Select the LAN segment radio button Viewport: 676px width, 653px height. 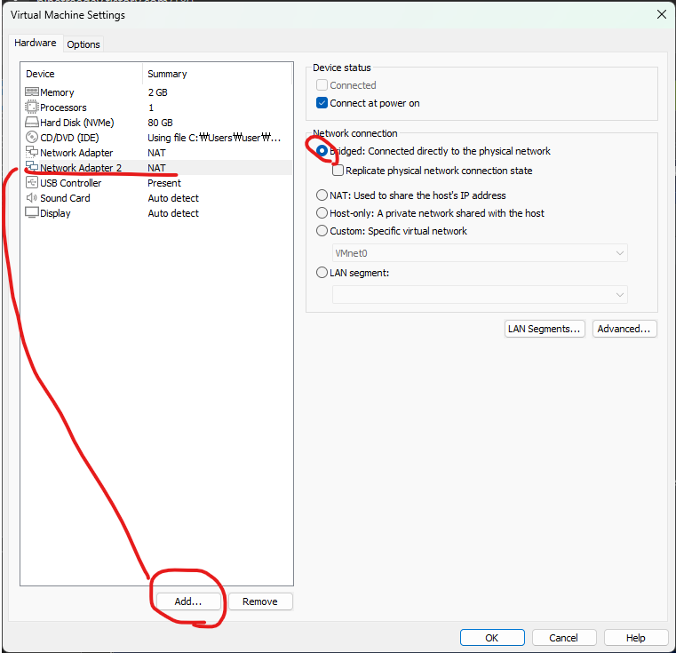[322, 273]
